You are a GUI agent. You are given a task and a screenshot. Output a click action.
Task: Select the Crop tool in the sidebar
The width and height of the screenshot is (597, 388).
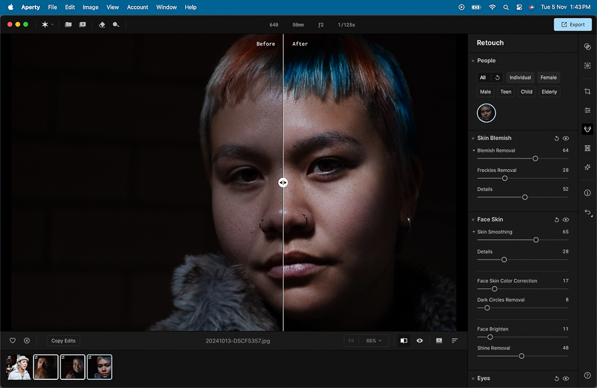[x=588, y=91]
